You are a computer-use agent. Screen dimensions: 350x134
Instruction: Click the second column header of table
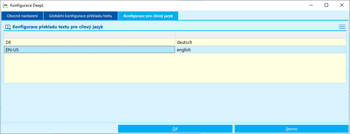[x=261, y=35]
